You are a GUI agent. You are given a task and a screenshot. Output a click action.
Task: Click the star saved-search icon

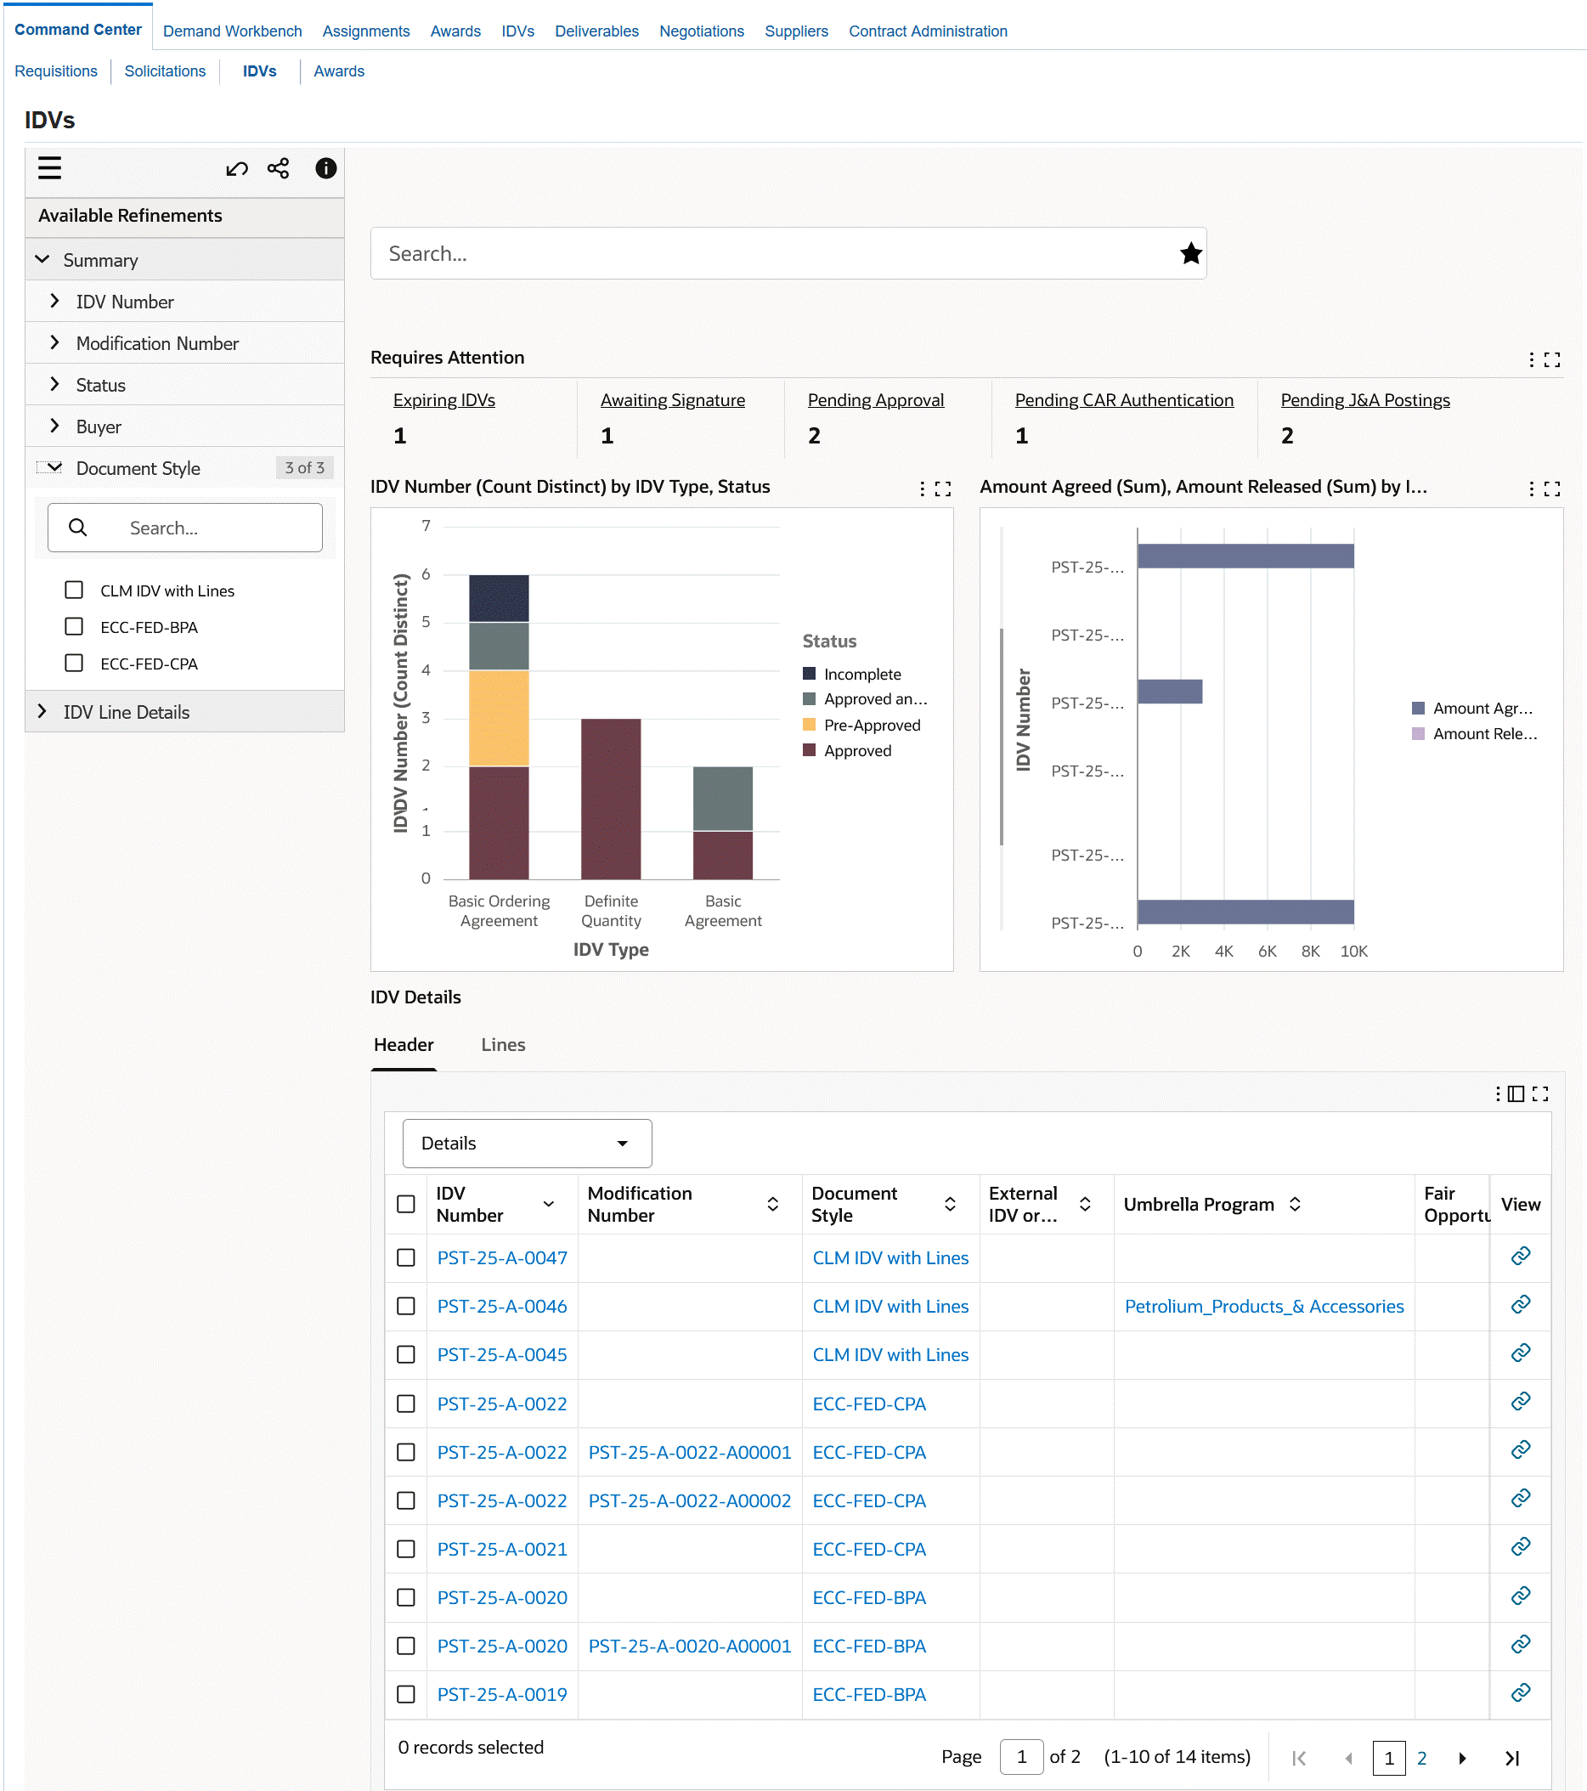1191,254
